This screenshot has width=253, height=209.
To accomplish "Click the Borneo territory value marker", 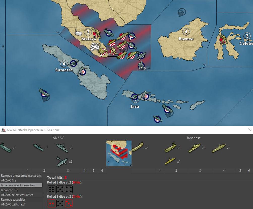I will tap(186, 32).
